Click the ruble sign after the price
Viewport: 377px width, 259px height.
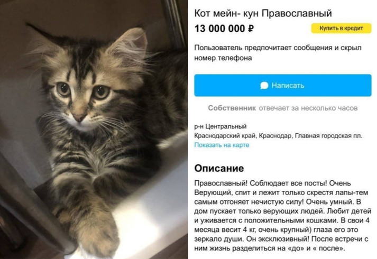pyautogui.click(x=251, y=29)
